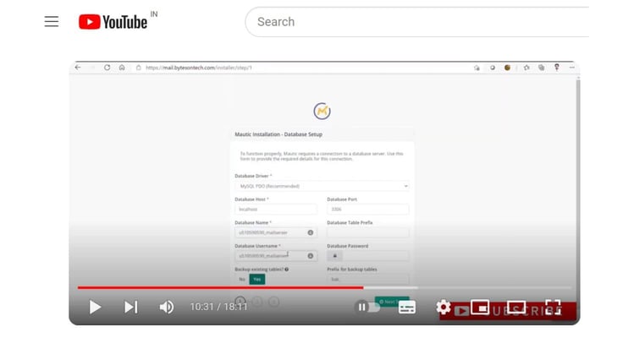Screen dimensions: 623x338
Task: Click the icon inside Database Name field
Action: [x=311, y=232]
